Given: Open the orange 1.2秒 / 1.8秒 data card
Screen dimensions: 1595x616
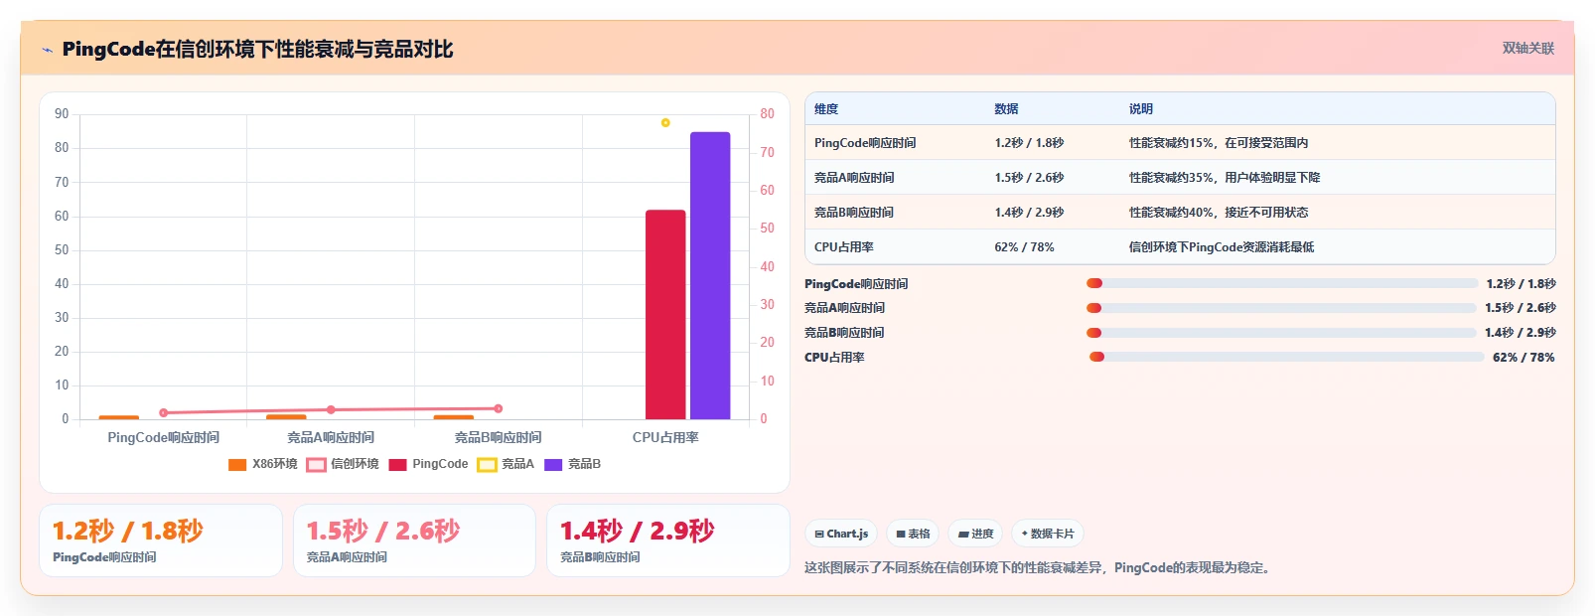Looking at the screenshot, I should (x=161, y=540).
